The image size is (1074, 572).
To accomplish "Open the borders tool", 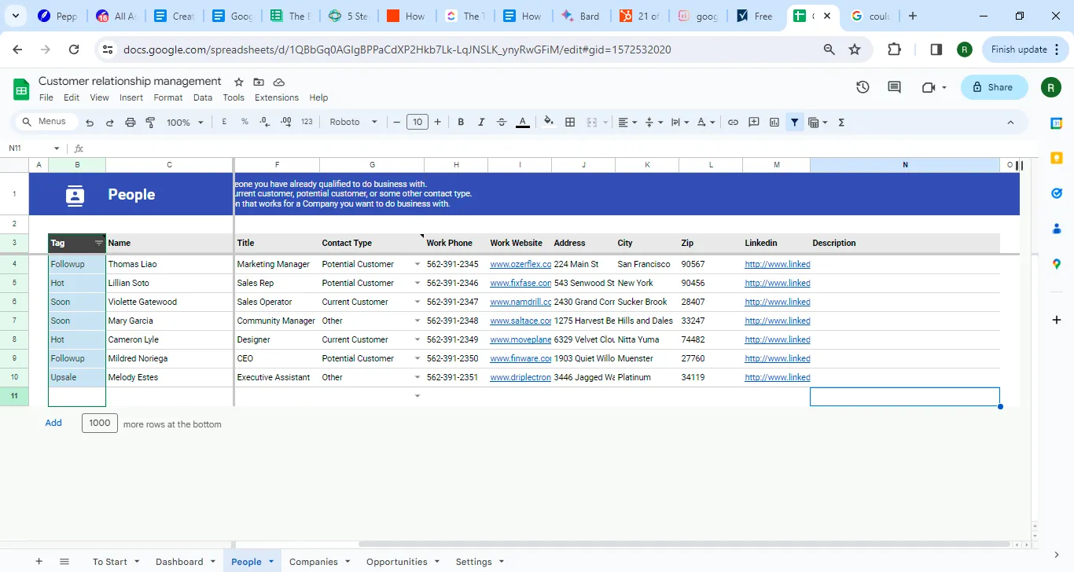I will [x=570, y=122].
